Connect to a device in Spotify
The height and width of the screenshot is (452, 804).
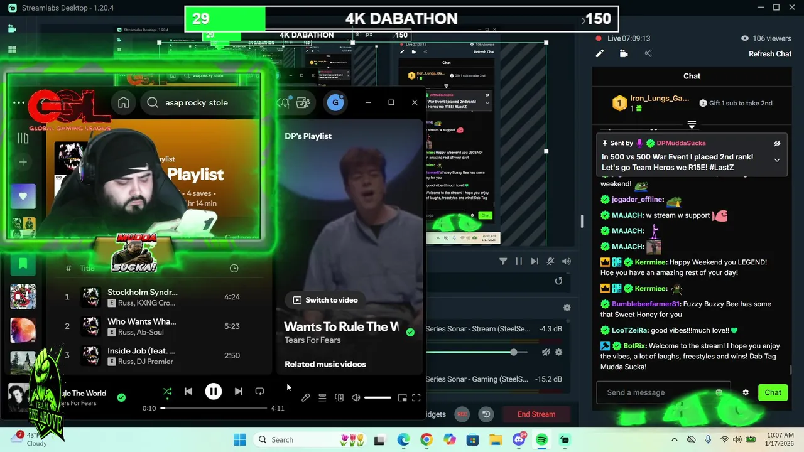click(x=339, y=397)
